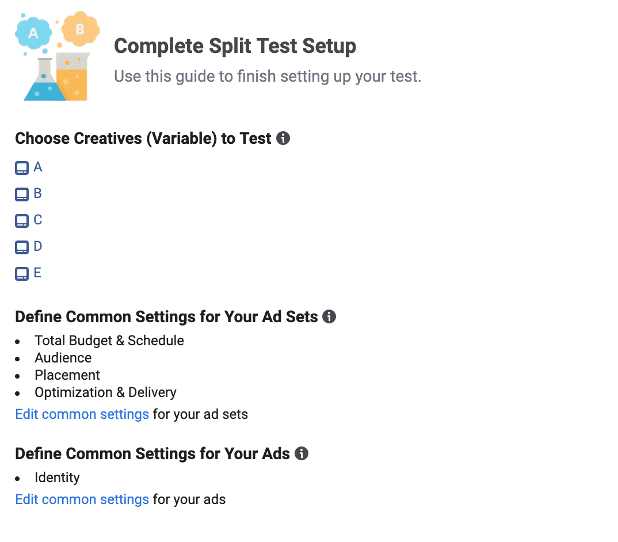Open info tooltip for Choose Creatives to Test
This screenshot has height=542, width=618.
[x=283, y=138]
